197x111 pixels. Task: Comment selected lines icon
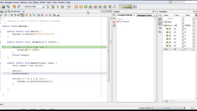[54, 15]
